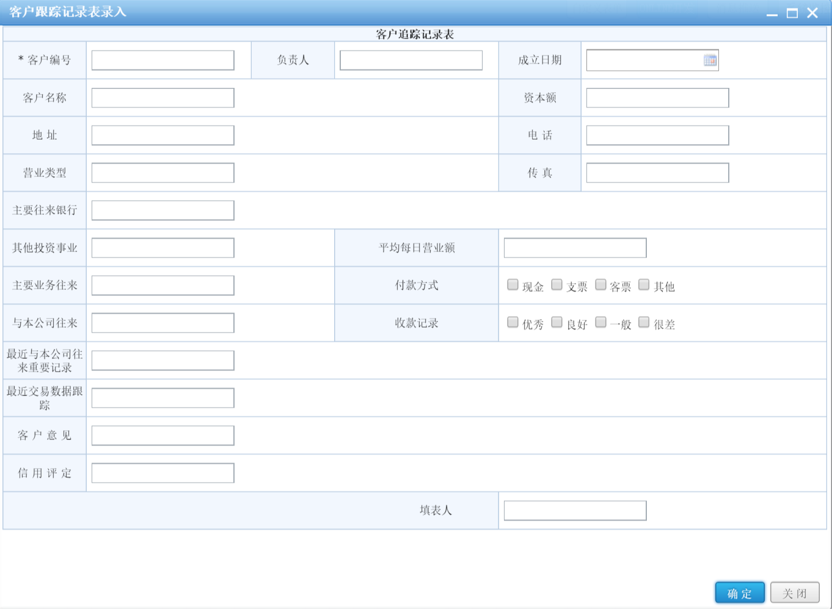832x609 pixels.
Task: Select 很差 for collection record
Action: point(644,322)
